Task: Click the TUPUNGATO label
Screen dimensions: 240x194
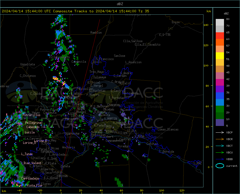Action: [x=48, y=152]
